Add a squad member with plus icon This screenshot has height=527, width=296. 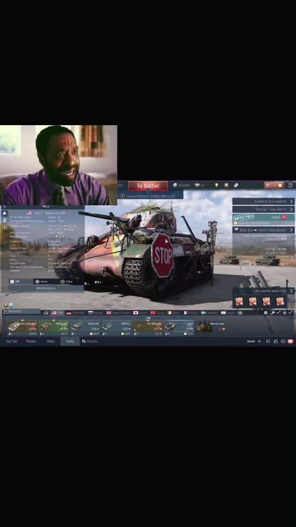tap(259, 341)
